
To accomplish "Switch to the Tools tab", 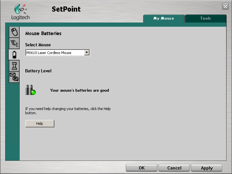I will click(205, 19).
